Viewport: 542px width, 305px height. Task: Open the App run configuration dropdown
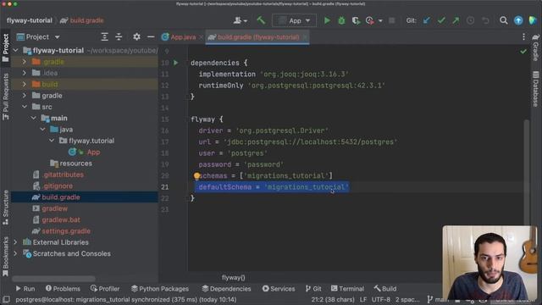click(x=294, y=20)
